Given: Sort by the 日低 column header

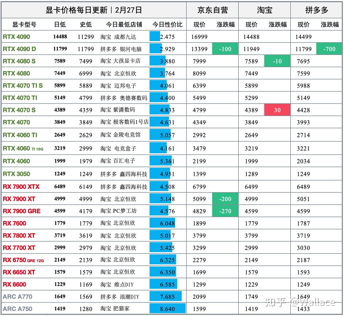Looking at the screenshot, I should coord(61,24).
